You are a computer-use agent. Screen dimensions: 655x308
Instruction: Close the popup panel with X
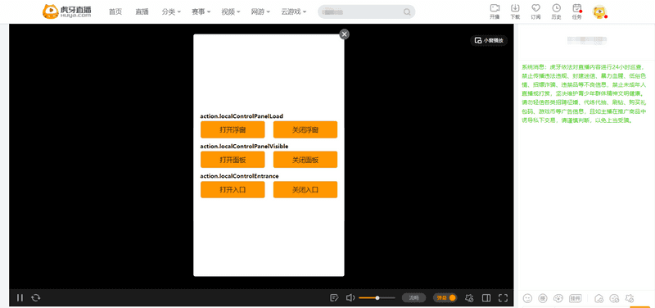(x=344, y=34)
